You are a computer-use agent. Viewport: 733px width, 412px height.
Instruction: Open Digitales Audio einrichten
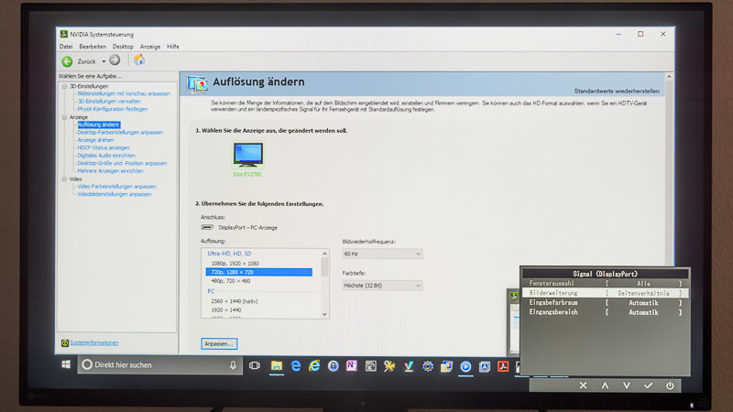click(106, 156)
